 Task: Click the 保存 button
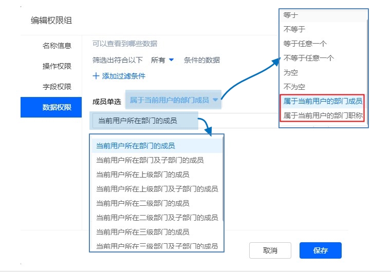320,250
